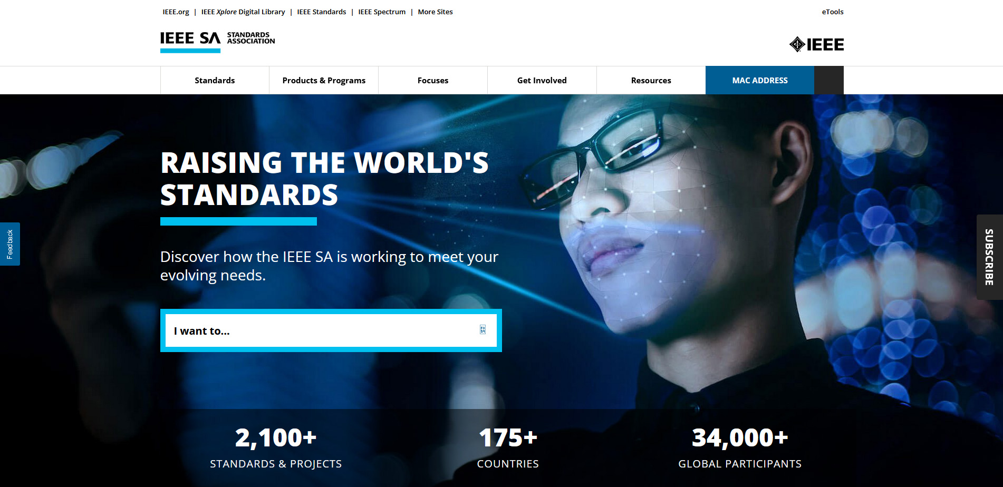1003x487 pixels.
Task: Visit the IEEE Spectrum link
Action: (x=382, y=12)
